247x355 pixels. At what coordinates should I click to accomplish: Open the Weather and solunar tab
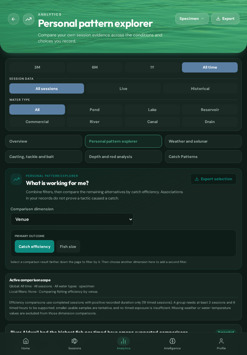203,141
